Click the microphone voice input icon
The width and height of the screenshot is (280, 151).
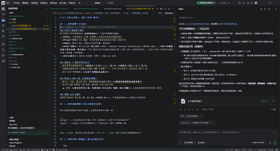tap(270, 142)
